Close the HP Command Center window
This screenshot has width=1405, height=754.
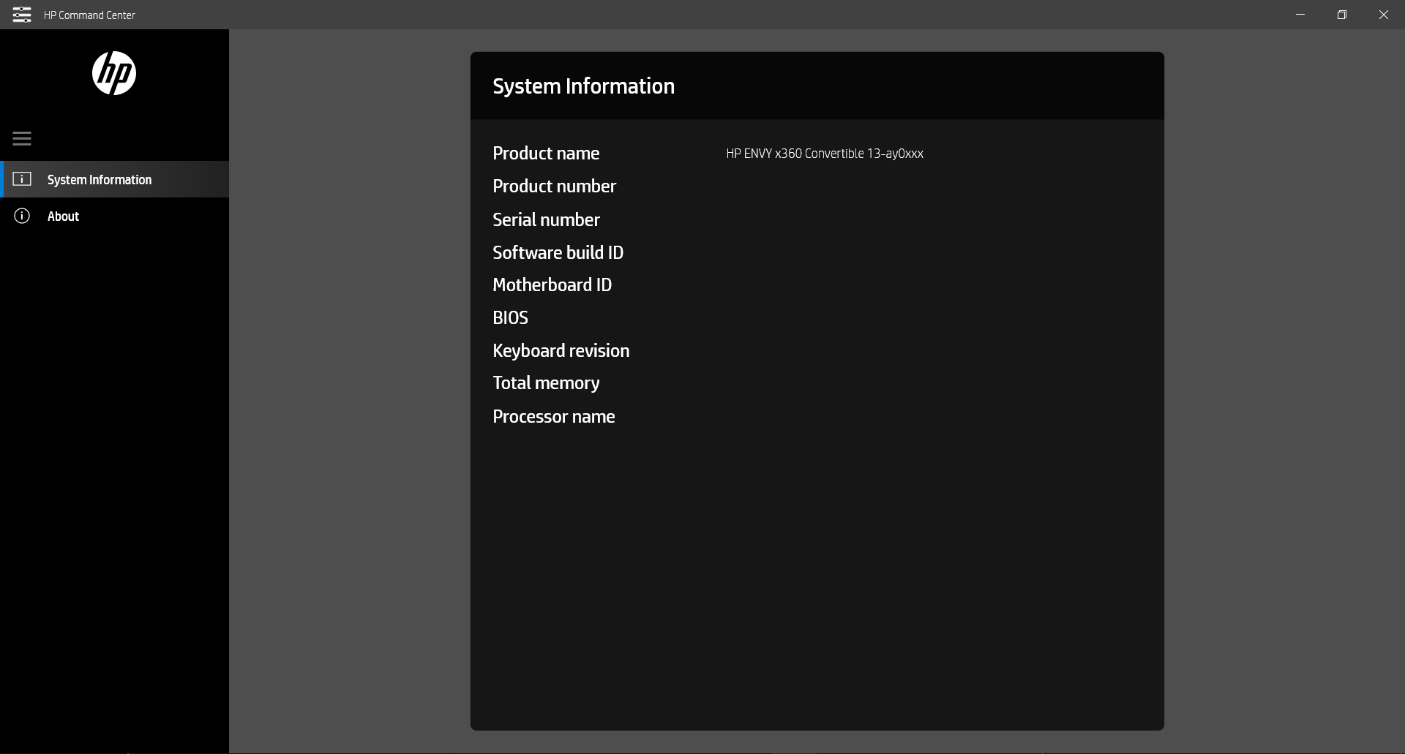tap(1384, 15)
